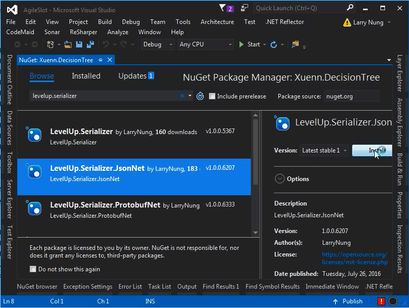Close the NuGet: Xuenn.DecisionTree tab
409x308 pixels.
coord(110,60)
